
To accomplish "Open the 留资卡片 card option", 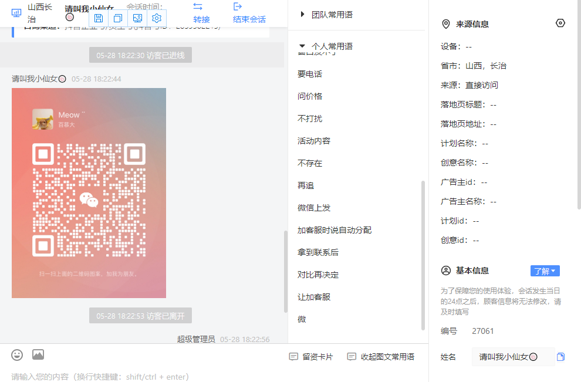I will point(311,357).
